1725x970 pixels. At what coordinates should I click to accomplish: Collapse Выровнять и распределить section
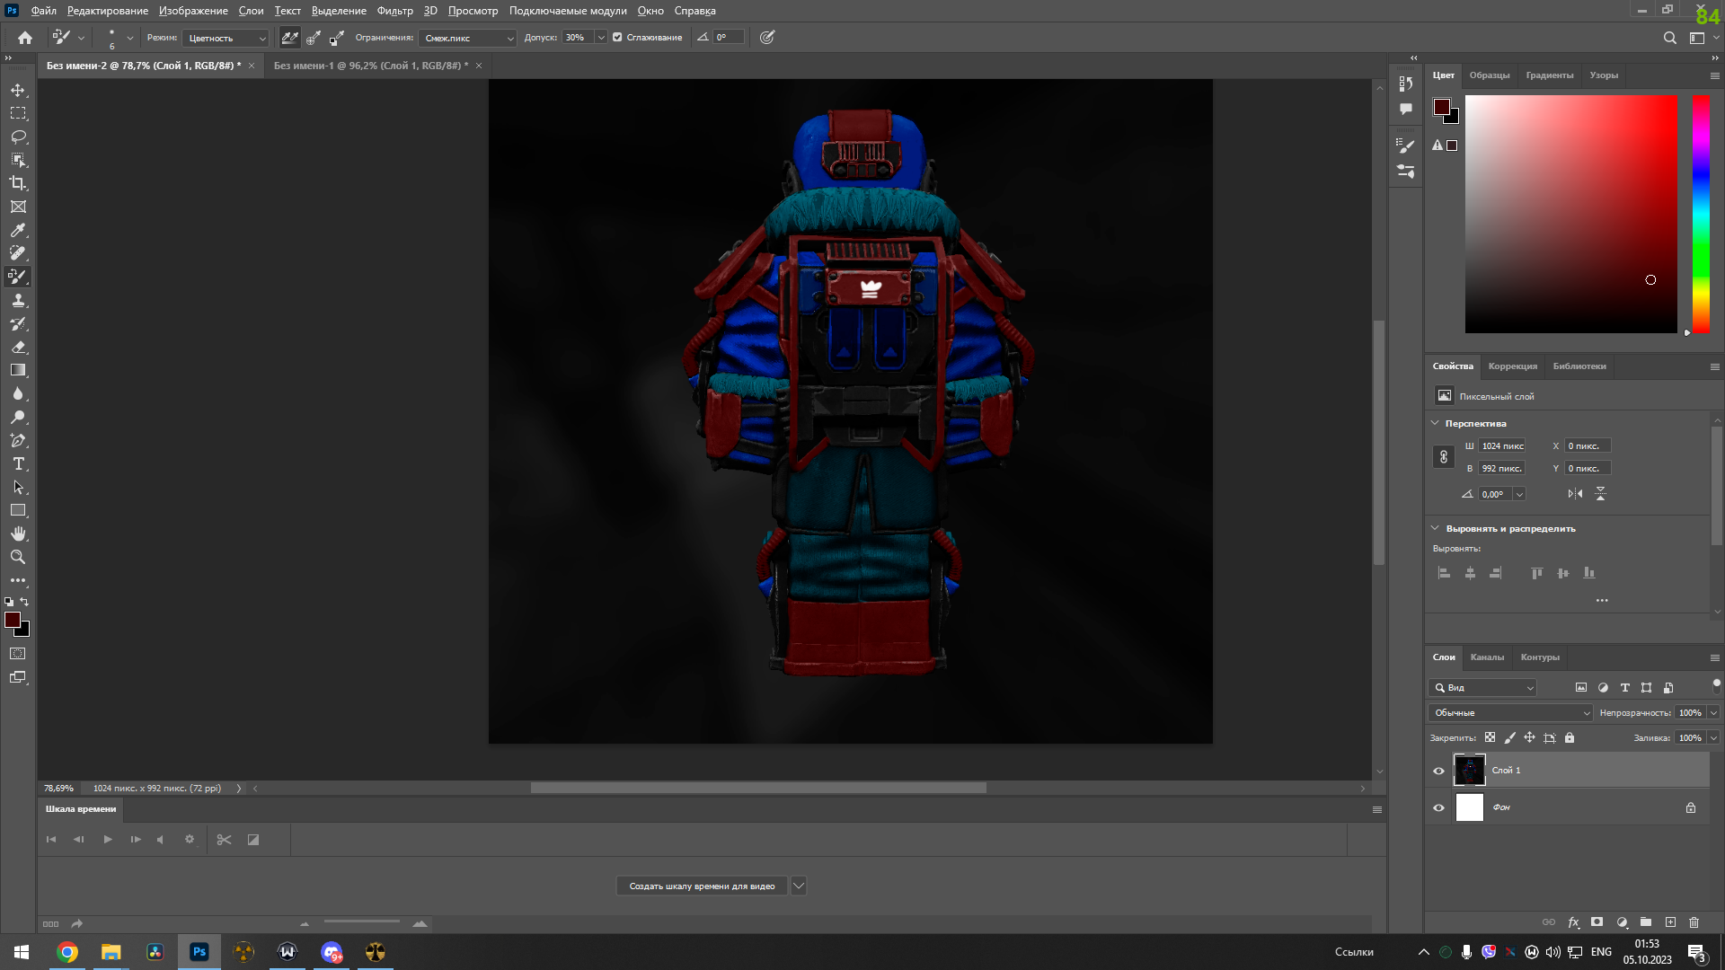click(1435, 528)
